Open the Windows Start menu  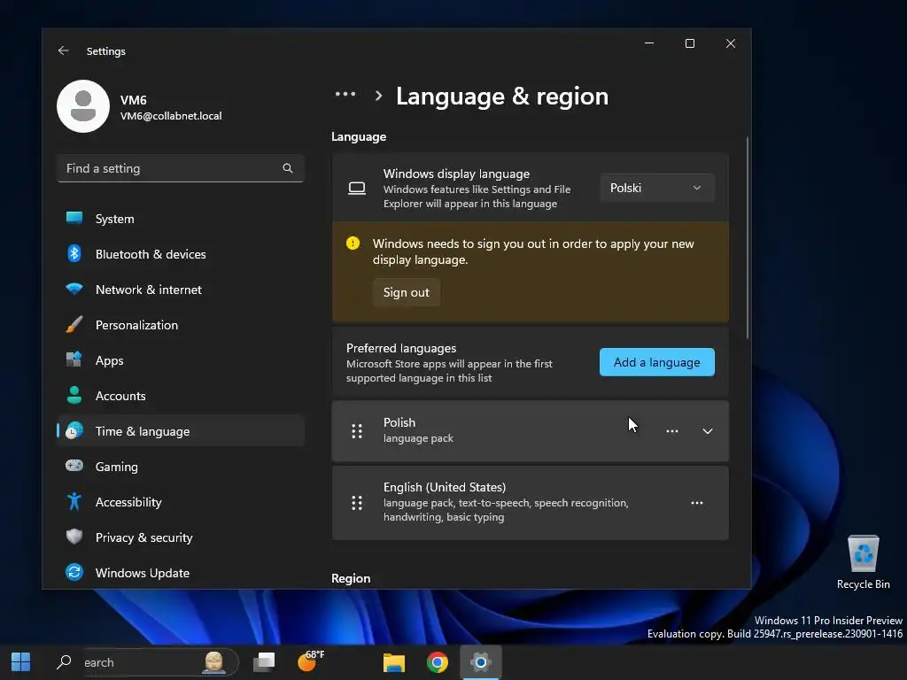[21, 661]
